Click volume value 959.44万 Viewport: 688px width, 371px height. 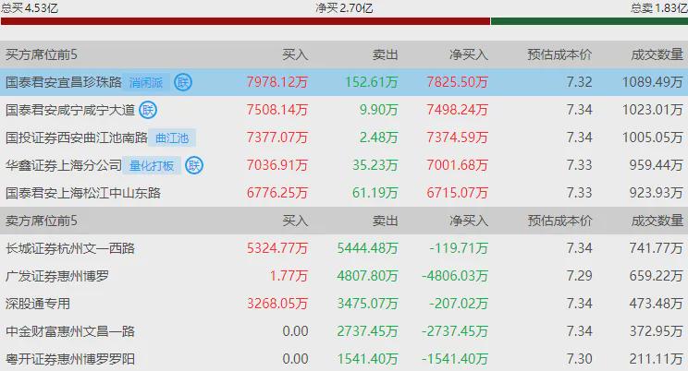656,165
